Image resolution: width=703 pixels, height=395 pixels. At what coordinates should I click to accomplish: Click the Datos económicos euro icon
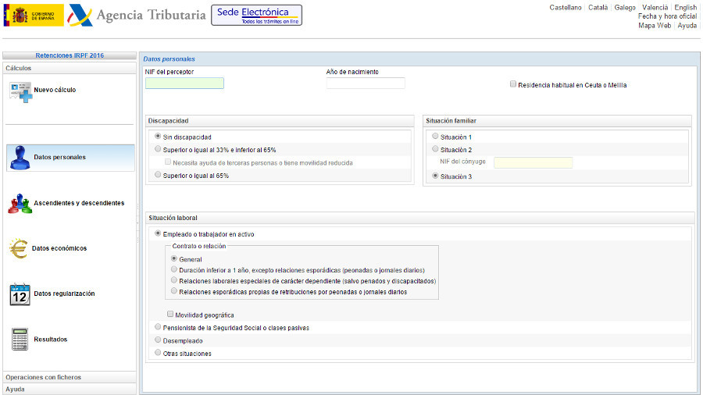tap(20, 248)
